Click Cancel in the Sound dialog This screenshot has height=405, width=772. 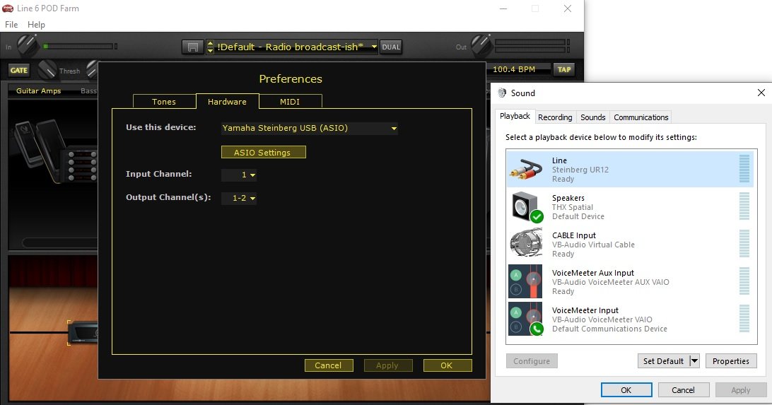pyautogui.click(x=684, y=389)
